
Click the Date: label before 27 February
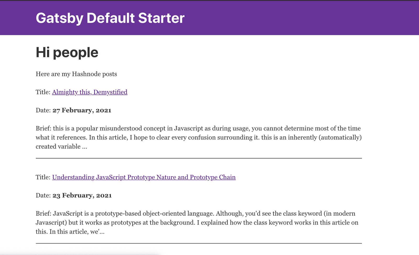(43, 110)
